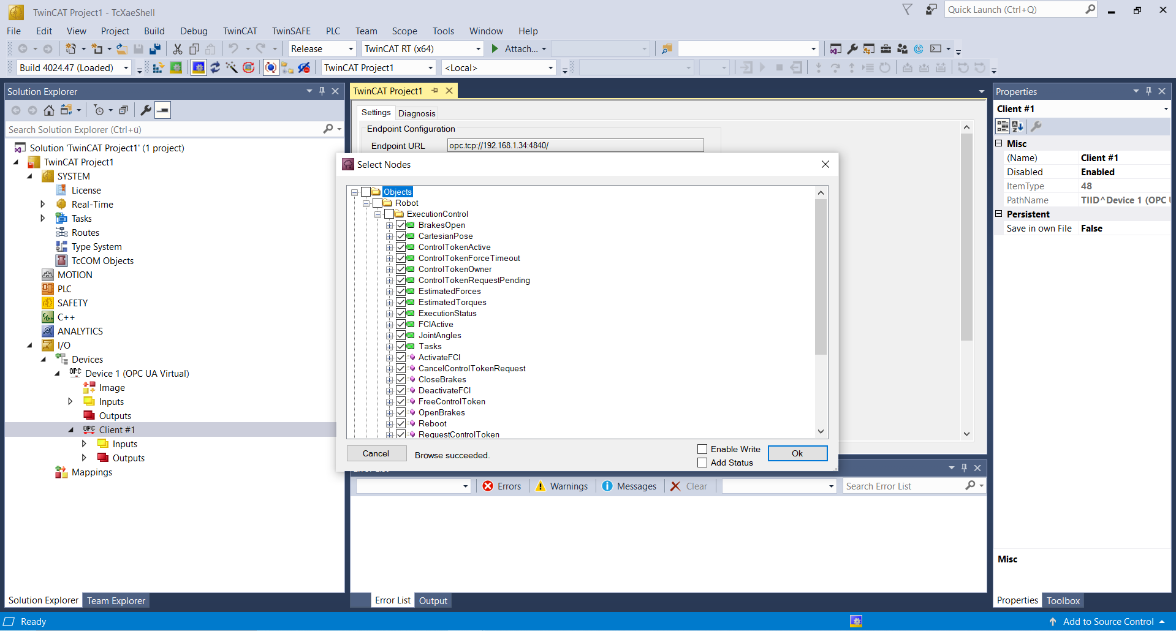Click the node list vertical scrollbar
Viewport: 1176px width, 631px height.
pos(821,277)
